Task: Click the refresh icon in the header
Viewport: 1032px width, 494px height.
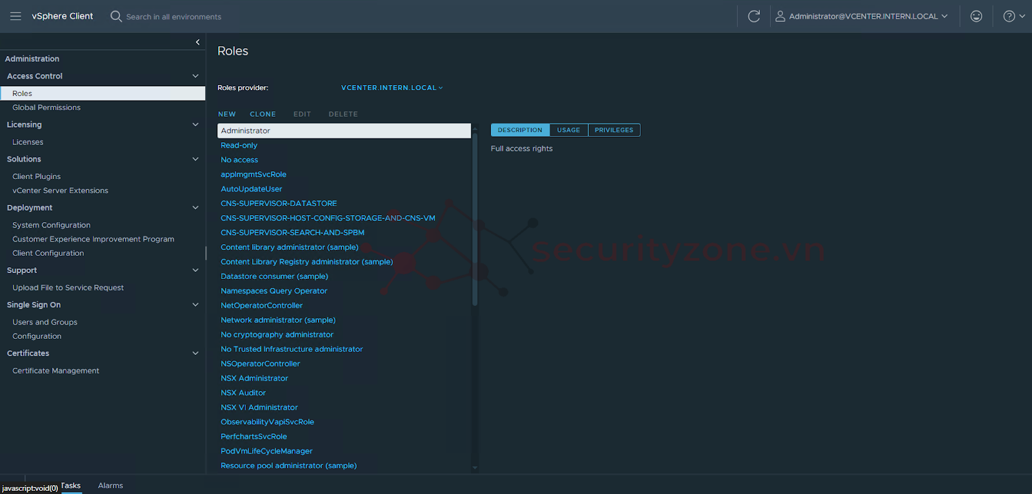Action: coord(753,16)
